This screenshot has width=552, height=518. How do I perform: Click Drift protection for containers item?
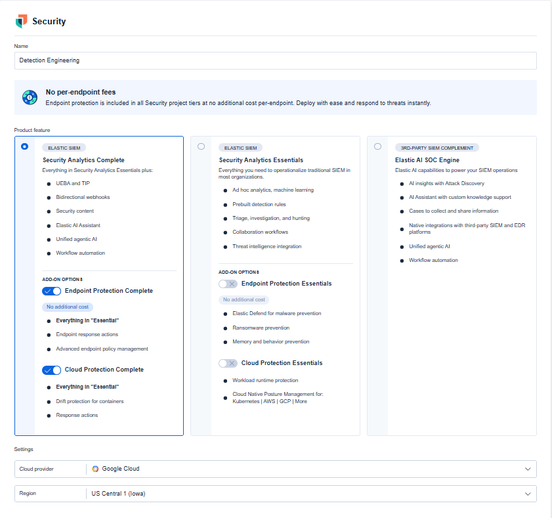(90, 401)
